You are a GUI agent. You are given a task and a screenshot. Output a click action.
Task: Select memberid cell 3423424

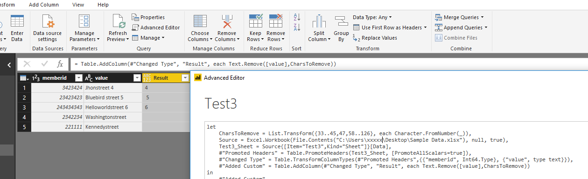click(57, 88)
